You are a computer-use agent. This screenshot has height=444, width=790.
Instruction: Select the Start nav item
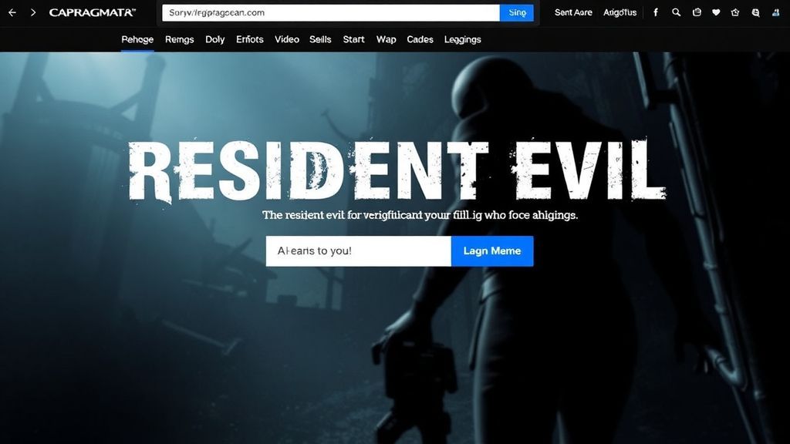tap(353, 39)
